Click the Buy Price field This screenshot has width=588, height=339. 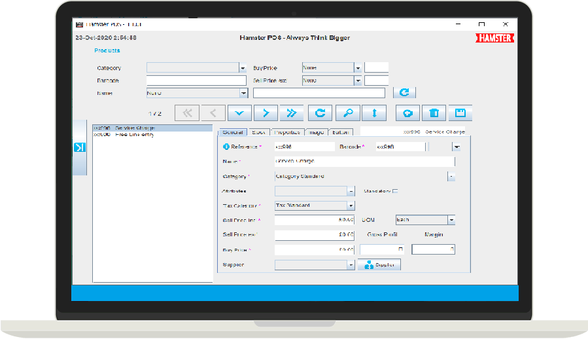pyautogui.click(x=314, y=249)
